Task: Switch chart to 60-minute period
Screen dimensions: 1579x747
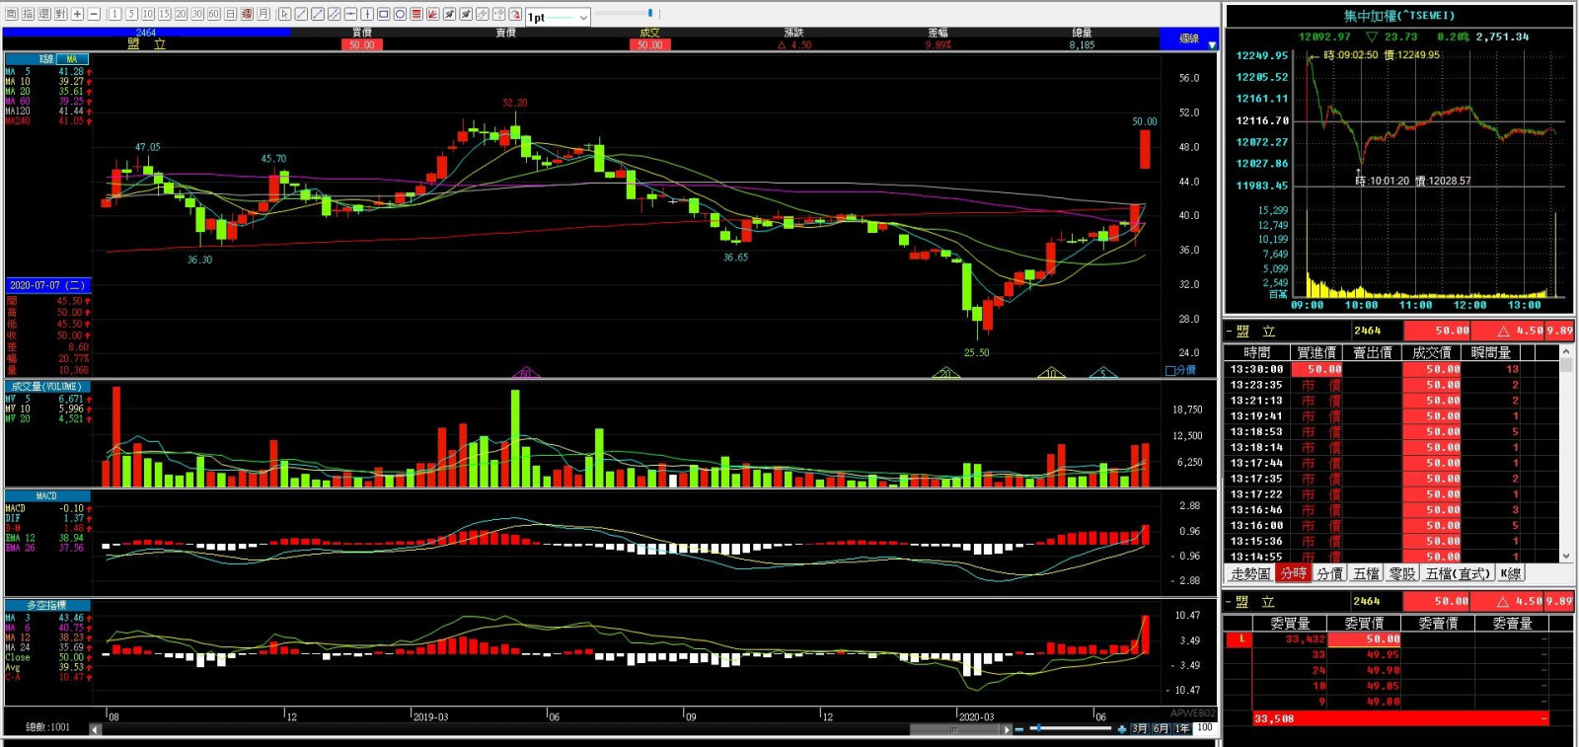Action: tap(214, 15)
